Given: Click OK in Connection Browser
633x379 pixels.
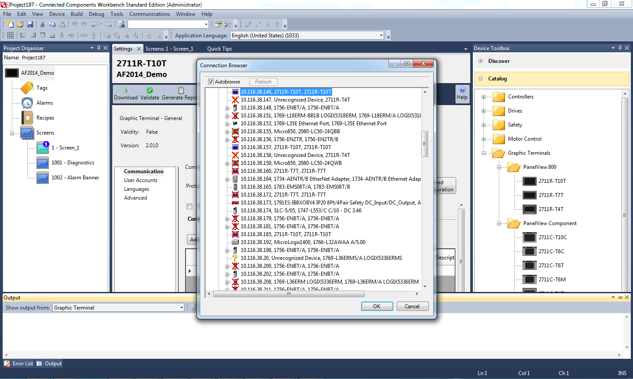Looking at the screenshot, I should (x=377, y=306).
